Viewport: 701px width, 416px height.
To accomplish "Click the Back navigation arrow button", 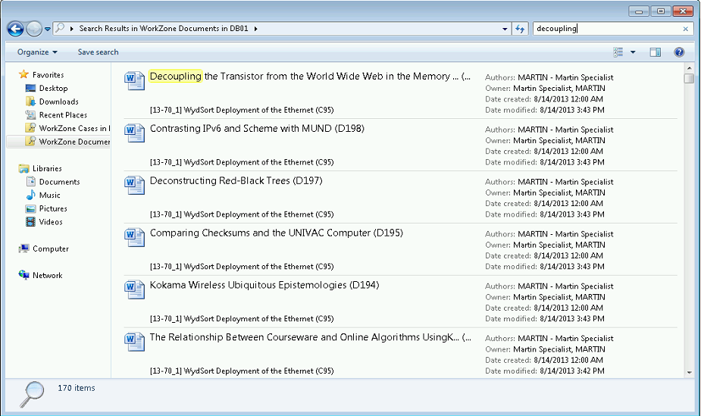I will [15, 29].
